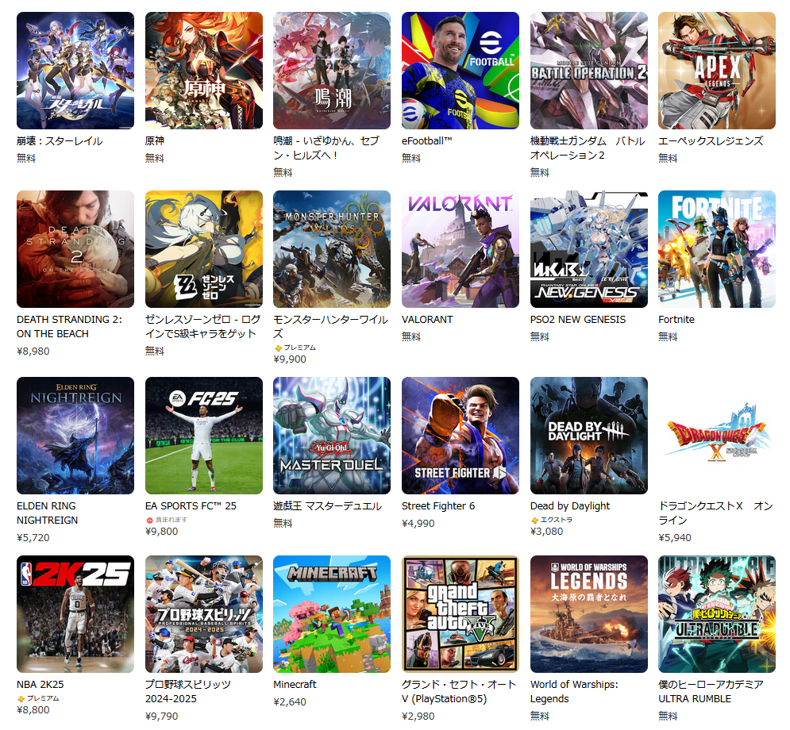Click the Dead by Daylight title text
Image resolution: width=790 pixels, height=730 pixels.
coord(570,506)
